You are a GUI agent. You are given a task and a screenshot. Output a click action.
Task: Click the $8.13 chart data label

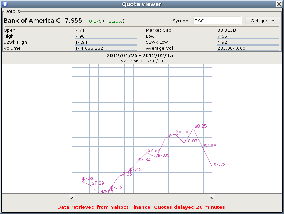tap(173, 136)
